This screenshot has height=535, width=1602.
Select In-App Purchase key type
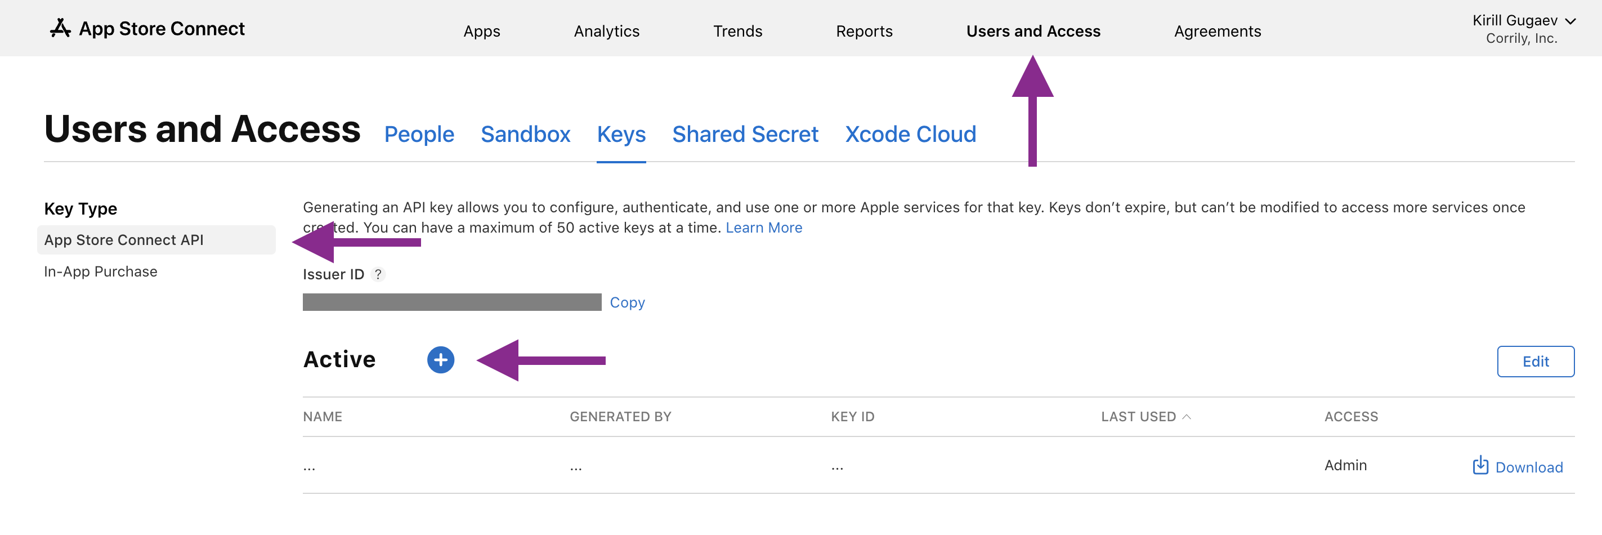pos(101,272)
